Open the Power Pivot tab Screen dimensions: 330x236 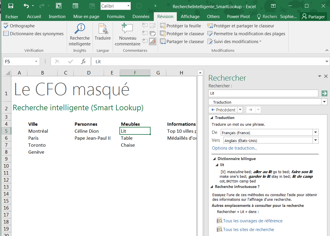click(x=238, y=17)
